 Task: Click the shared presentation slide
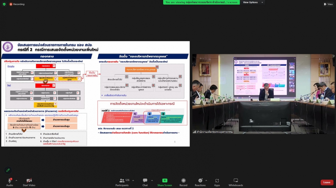point(95,94)
